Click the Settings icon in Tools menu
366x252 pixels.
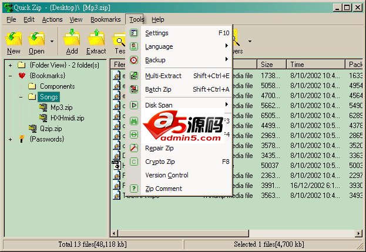tap(134, 33)
